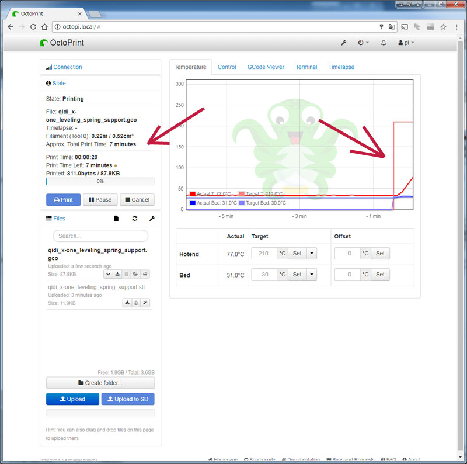The width and height of the screenshot is (467, 464).
Task: Slice the .stl file with the magic wand icon
Action: [145, 303]
